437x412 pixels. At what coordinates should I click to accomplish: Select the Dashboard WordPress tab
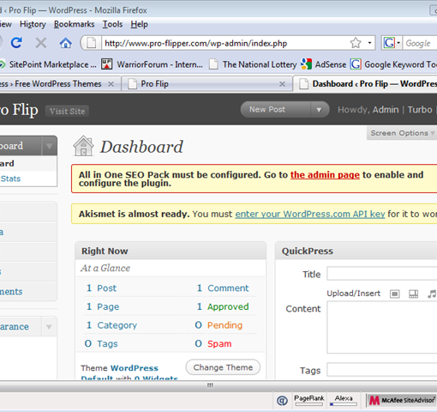pyautogui.click(x=366, y=84)
